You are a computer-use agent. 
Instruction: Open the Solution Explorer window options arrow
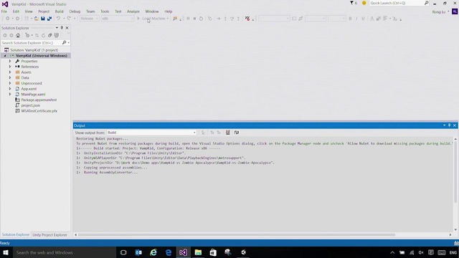point(57,28)
